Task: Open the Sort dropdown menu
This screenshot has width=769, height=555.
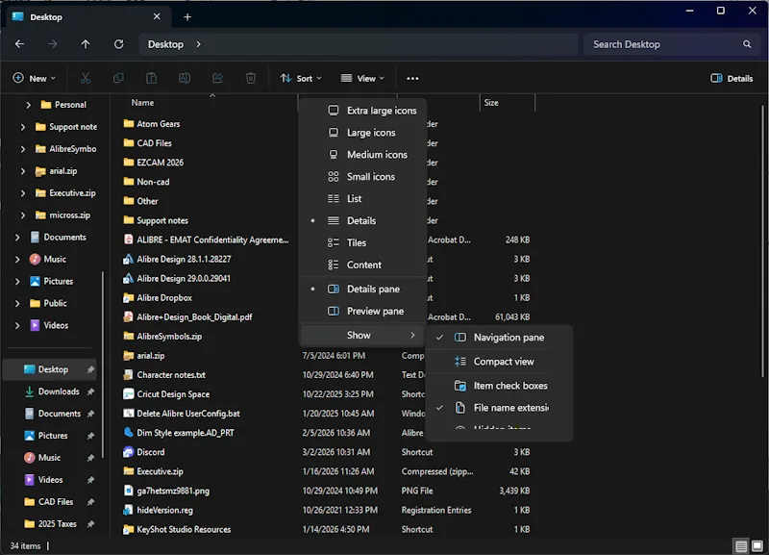Action: (301, 79)
